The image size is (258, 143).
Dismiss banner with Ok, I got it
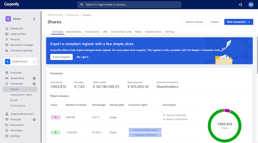[82, 57]
